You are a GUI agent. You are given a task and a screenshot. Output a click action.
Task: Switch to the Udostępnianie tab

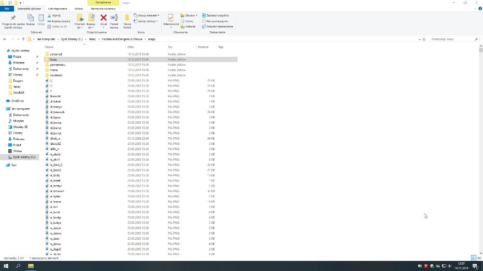57,9
